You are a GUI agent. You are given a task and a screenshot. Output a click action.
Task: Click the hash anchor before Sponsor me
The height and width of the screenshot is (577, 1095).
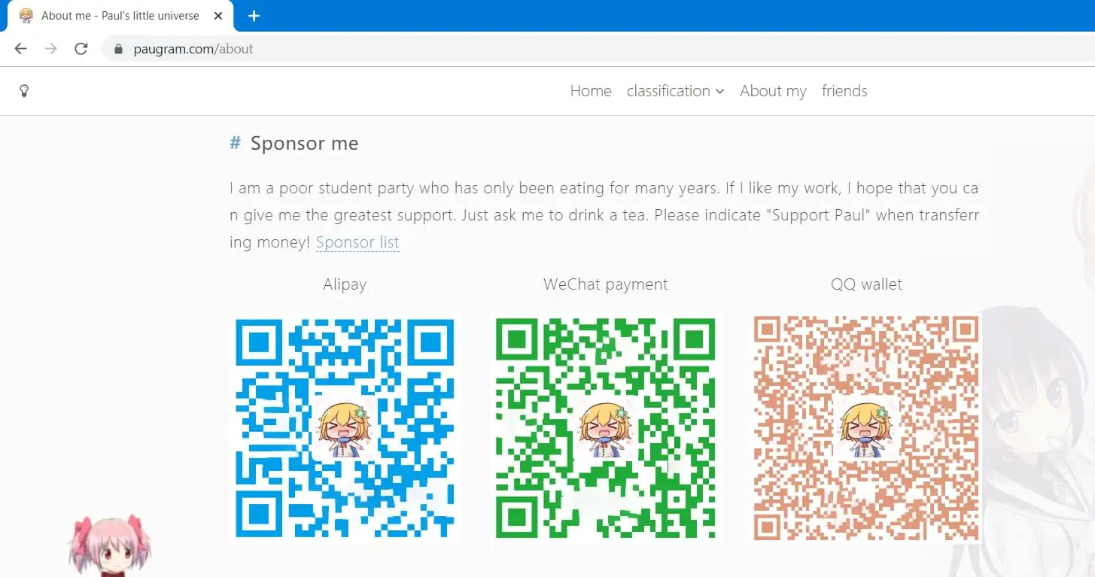(x=235, y=143)
